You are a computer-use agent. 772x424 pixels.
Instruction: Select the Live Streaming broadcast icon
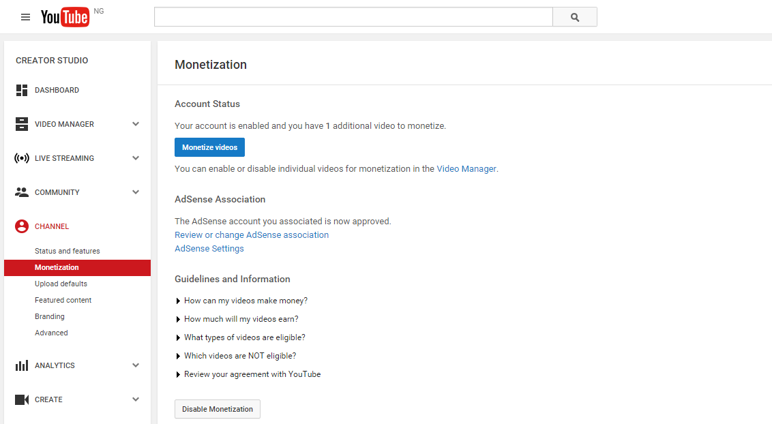(21, 158)
